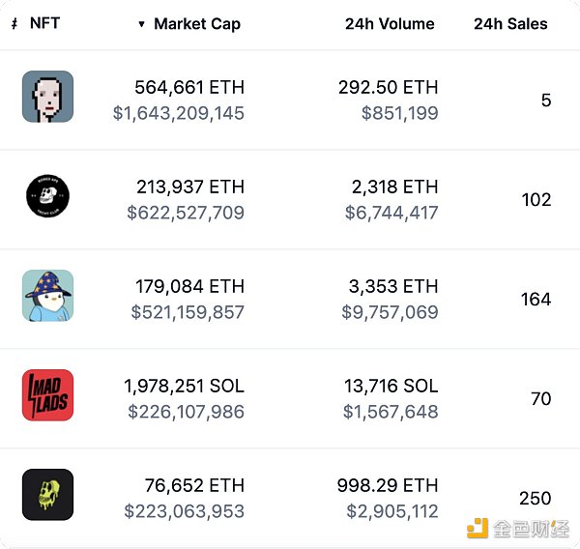Open the CryptoPunks pixel face icon
The height and width of the screenshot is (549, 580).
(47, 97)
